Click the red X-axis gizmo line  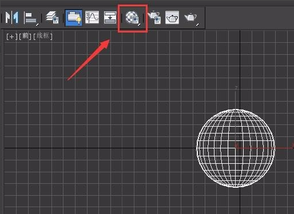pyautogui.click(x=265, y=148)
